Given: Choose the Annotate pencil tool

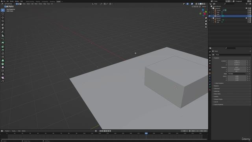Looking at the screenshot, I should pyautogui.click(x=3, y=32).
